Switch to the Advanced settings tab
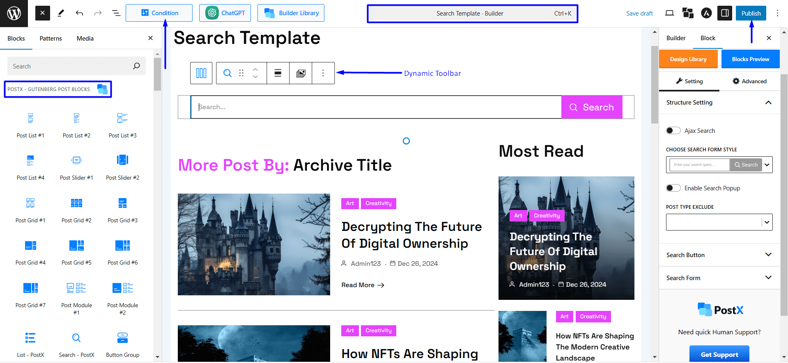 tap(749, 81)
